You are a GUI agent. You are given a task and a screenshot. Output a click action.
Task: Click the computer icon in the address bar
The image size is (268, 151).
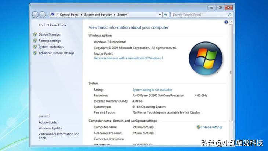(52, 15)
